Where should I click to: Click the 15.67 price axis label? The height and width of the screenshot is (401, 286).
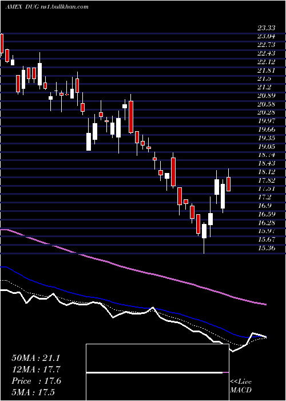pyautogui.click(x=267, y=239)
